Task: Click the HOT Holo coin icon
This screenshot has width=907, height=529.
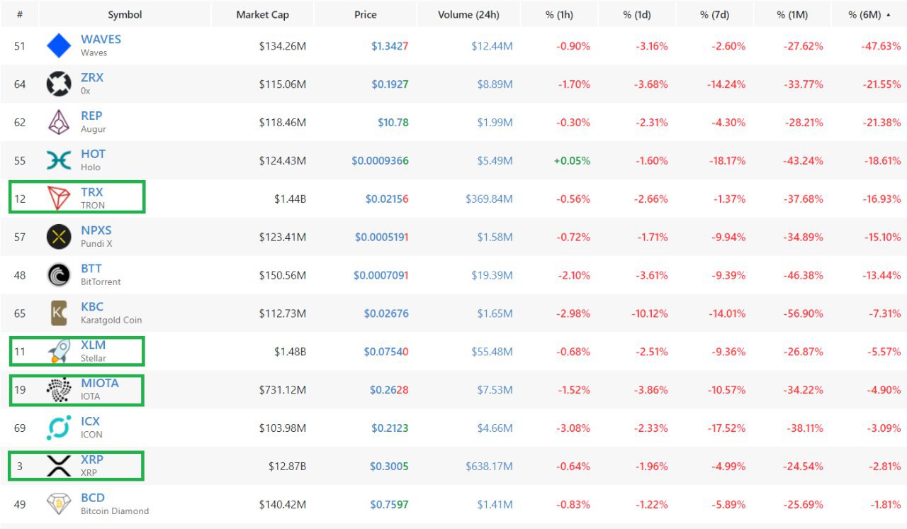Action: pyautogui.click(x=59, y=161)
